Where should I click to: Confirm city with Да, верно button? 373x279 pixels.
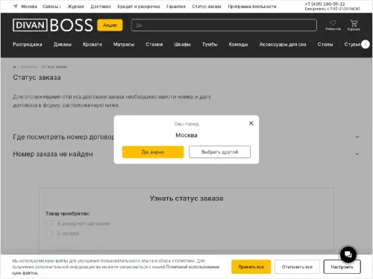click(153, 152)
